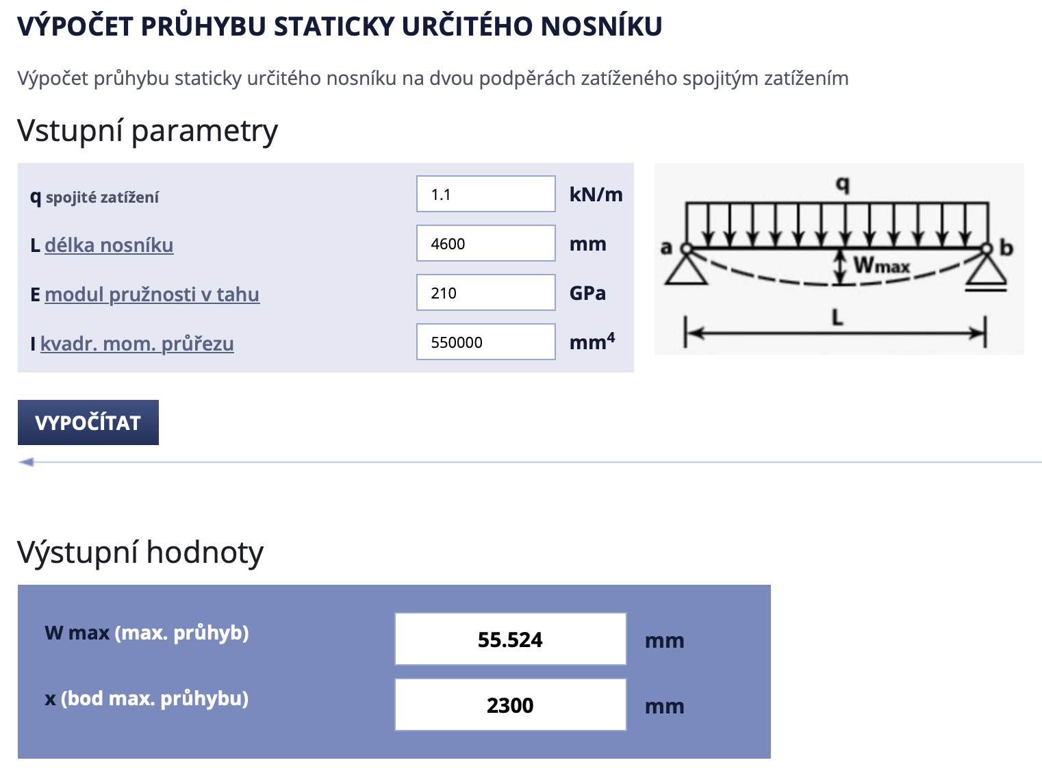
Task: Click the 'q spojité zatížení' label
Action: (x=94, y=197)
